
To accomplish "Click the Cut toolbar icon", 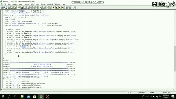I will [44, 8].
